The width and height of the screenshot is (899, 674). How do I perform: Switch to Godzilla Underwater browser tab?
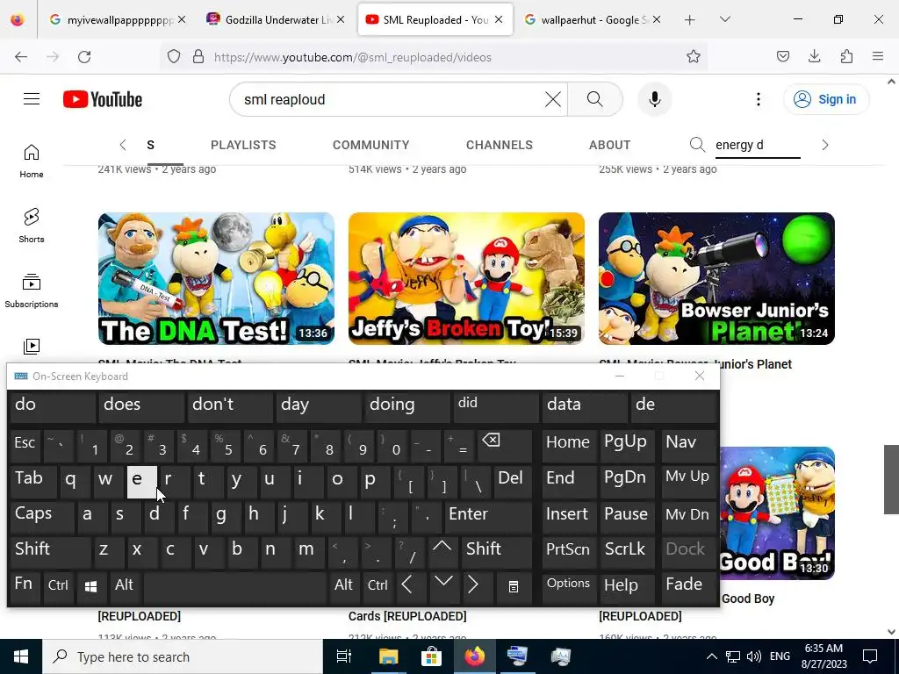tap(276, 20)
